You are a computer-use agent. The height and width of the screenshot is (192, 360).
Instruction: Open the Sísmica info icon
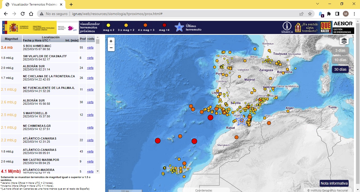pos(287,27)
